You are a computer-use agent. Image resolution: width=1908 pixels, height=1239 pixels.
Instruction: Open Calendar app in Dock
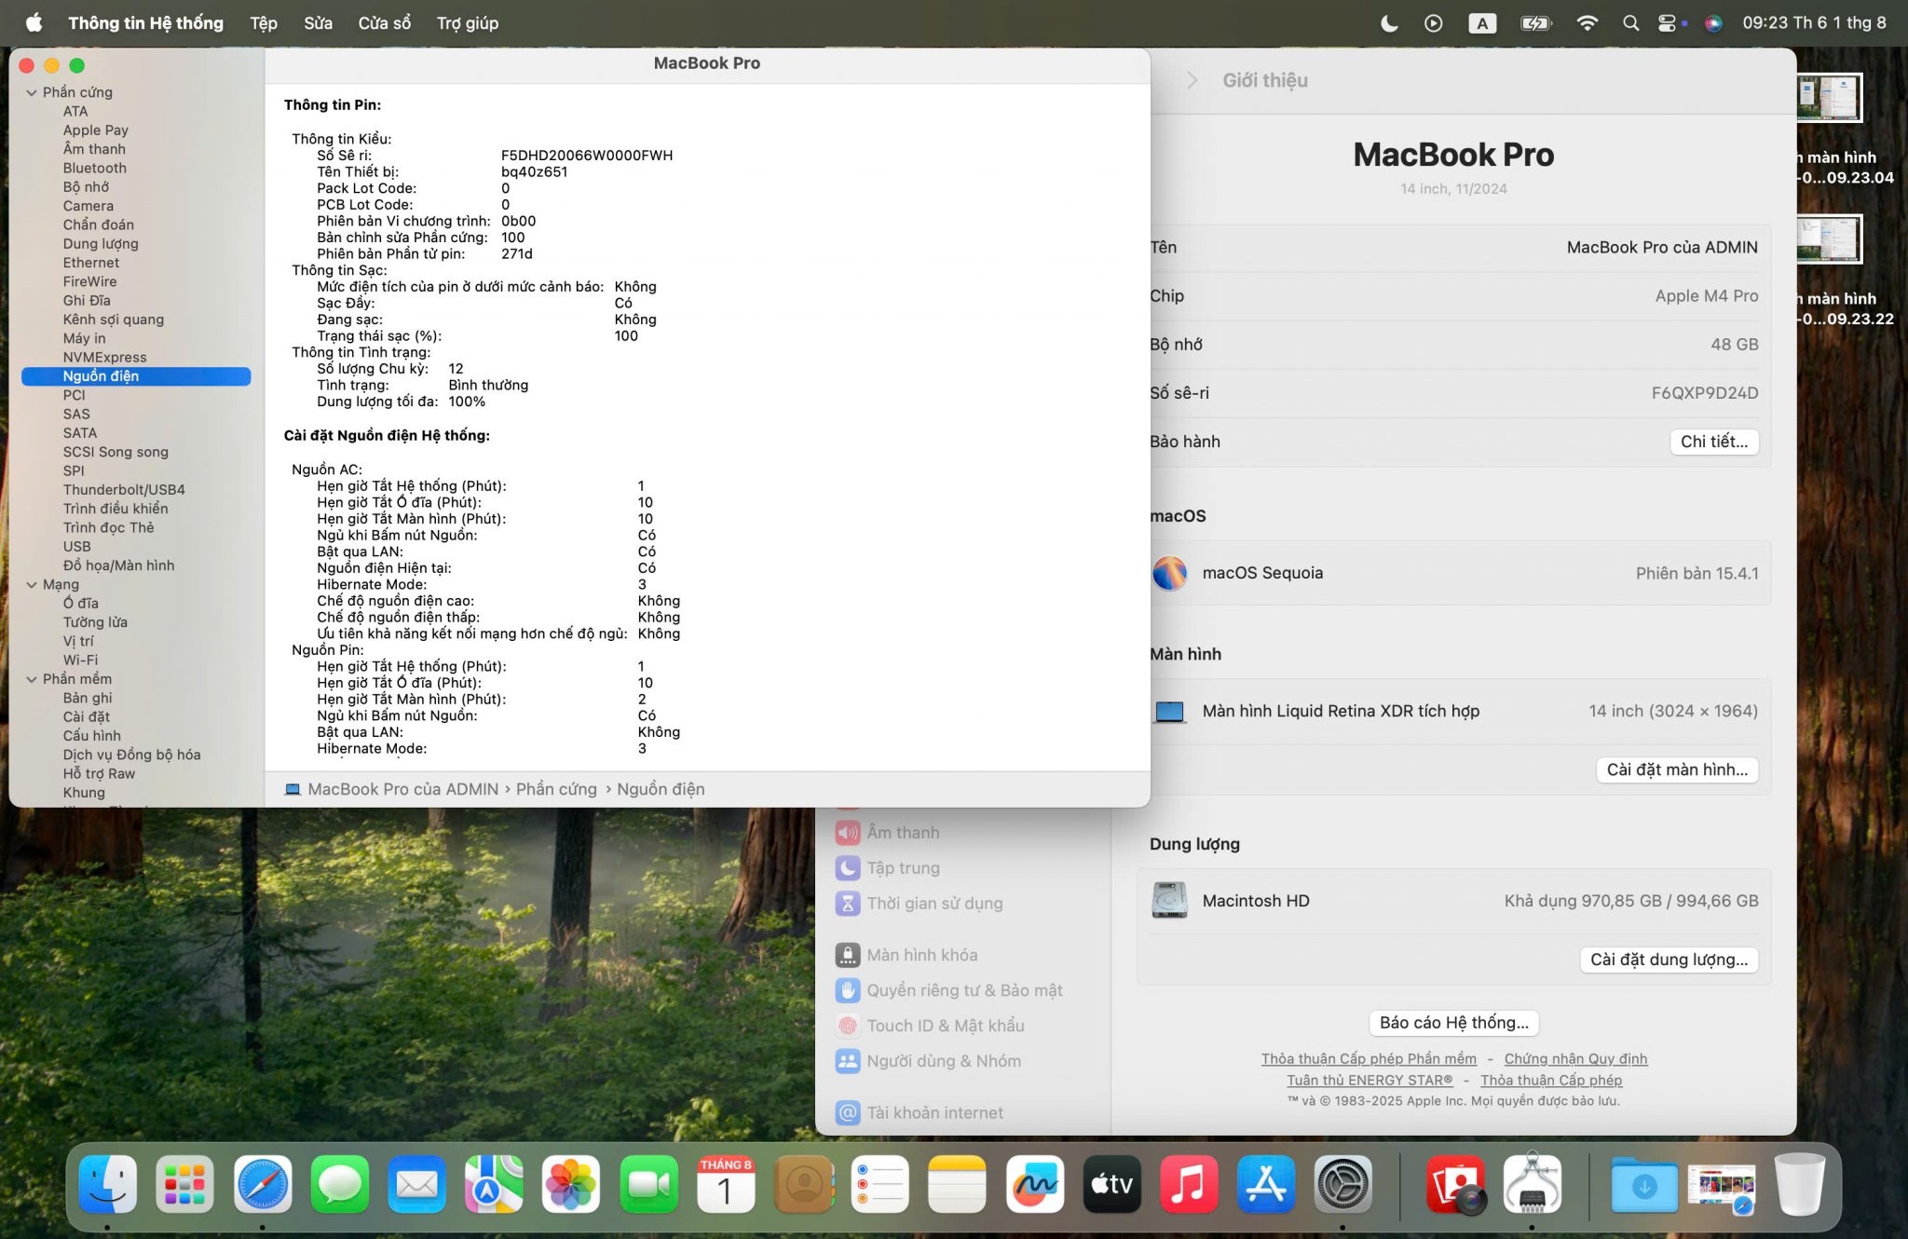tap(726, 1184)
